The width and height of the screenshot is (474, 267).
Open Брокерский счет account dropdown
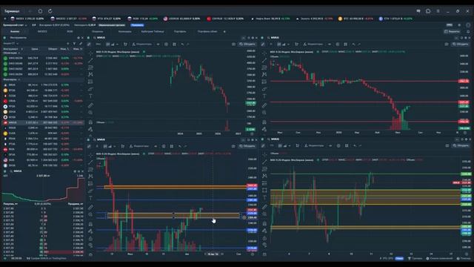tap(15, 25)
